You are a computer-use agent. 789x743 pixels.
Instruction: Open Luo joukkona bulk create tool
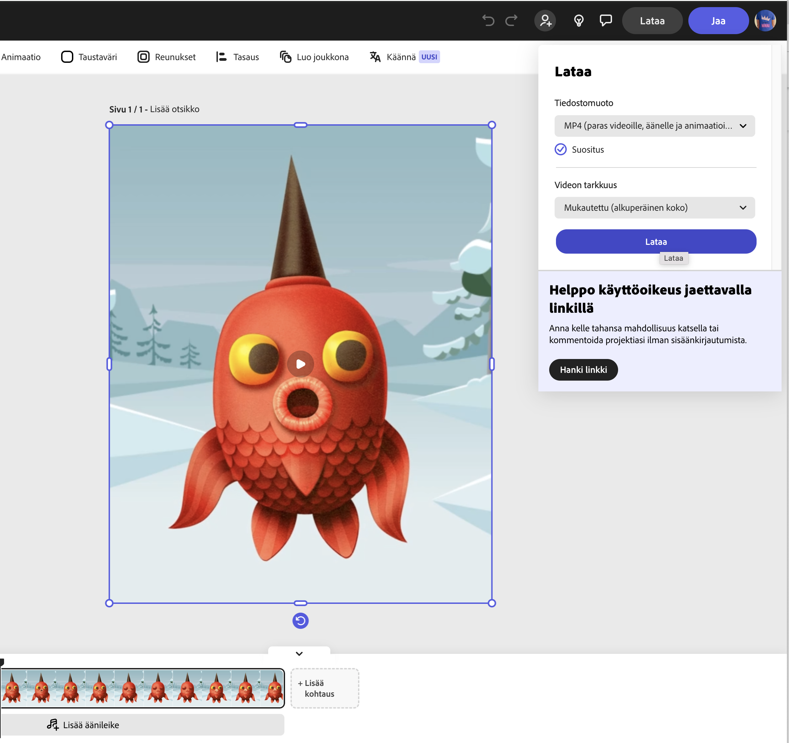click(x=314, y=57)
